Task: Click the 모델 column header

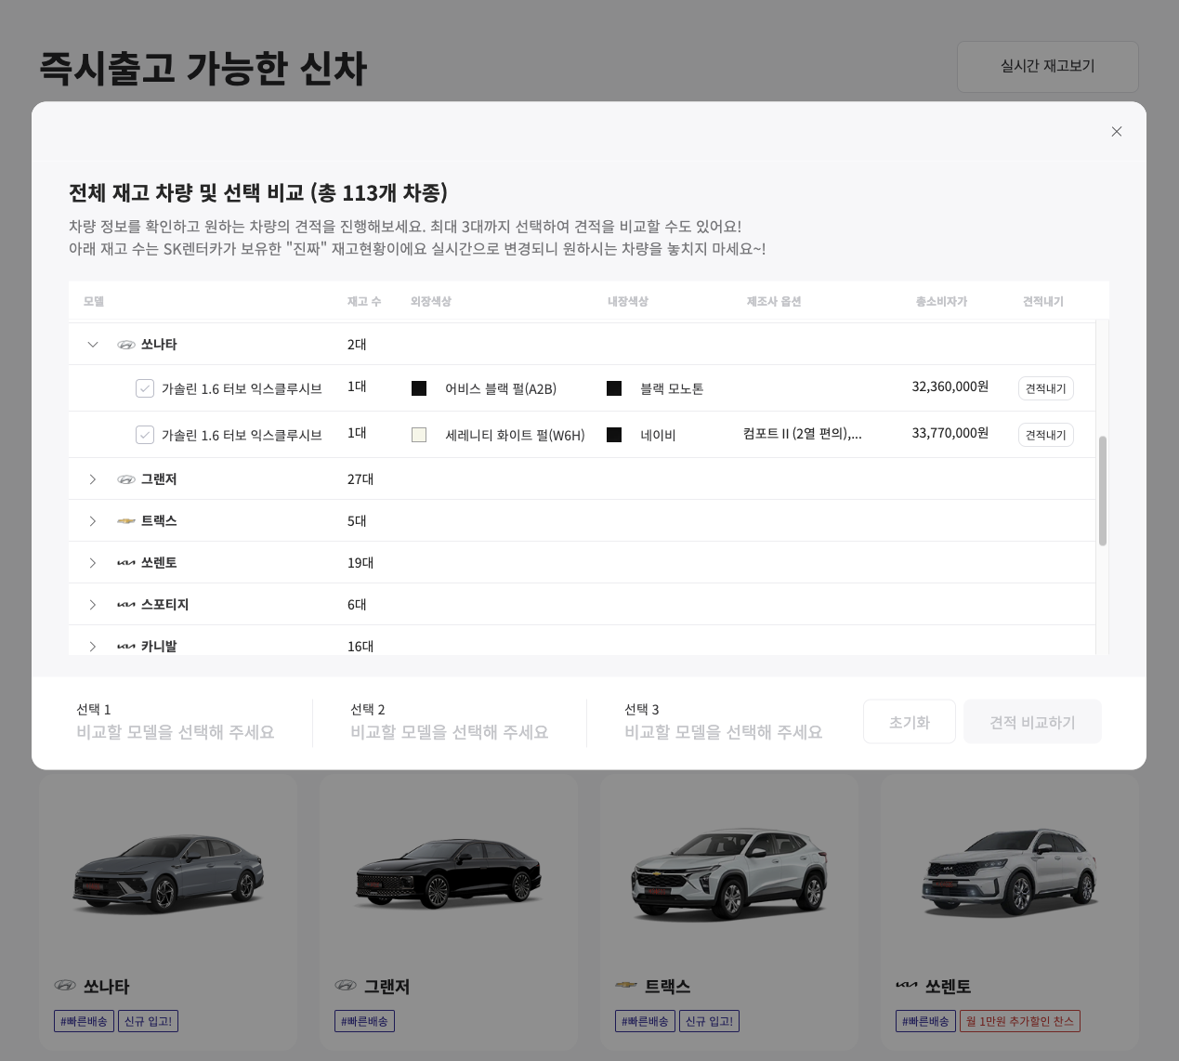Action: [x=94, y=302]
